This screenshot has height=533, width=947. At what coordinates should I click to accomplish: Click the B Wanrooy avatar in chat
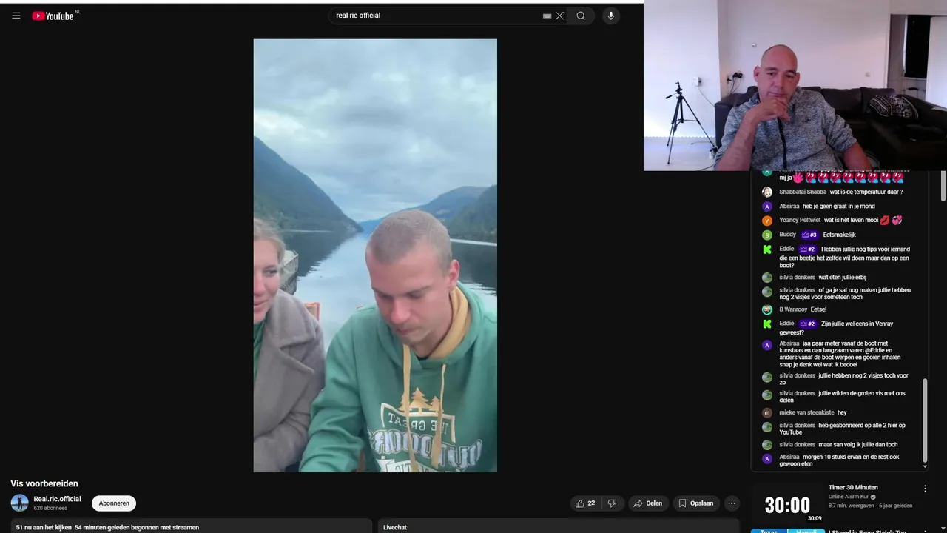[767, 309]
